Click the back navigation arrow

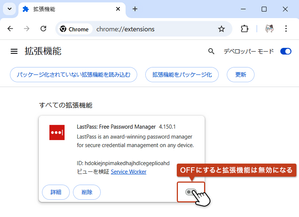(10, 29)
